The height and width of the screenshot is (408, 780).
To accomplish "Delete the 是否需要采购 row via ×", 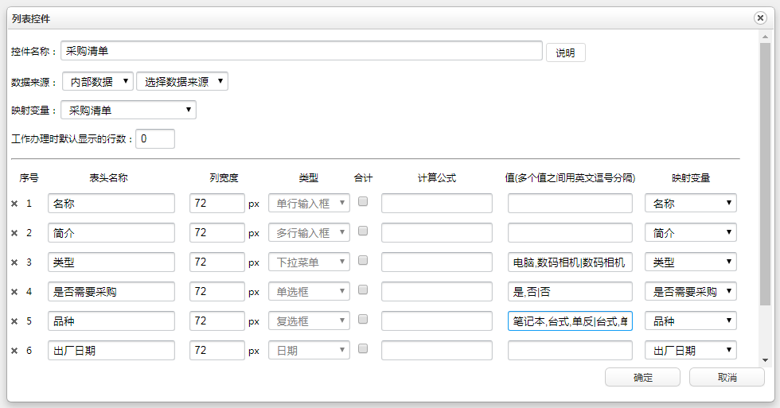I will point(14,292).
